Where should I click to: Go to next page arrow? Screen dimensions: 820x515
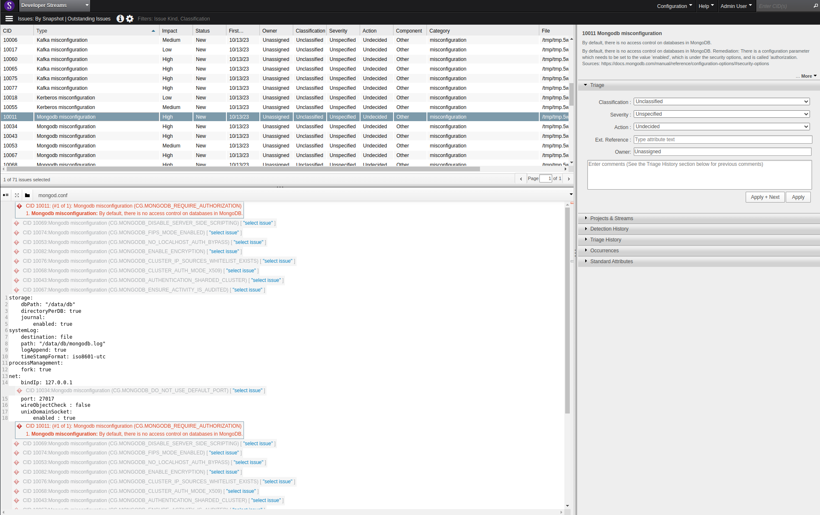pos(569,179)
